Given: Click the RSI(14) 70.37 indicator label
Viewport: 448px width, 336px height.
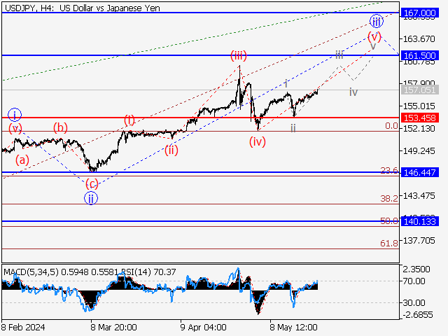Looking at the screenshot, I should coord(149,272).
